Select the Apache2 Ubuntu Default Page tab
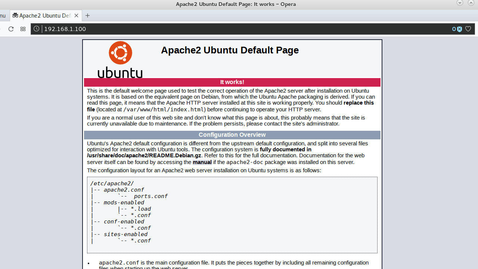The width and height of the screenshot is (478, 269). (x=45, y=16)
